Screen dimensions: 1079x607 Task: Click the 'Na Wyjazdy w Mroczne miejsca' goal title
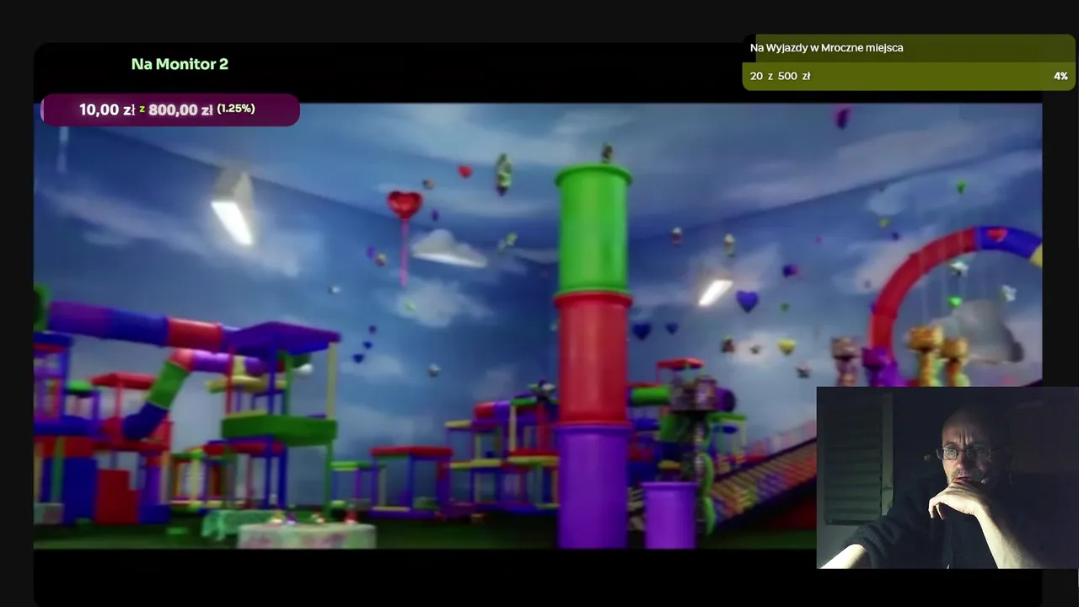[x=826, y=48]
